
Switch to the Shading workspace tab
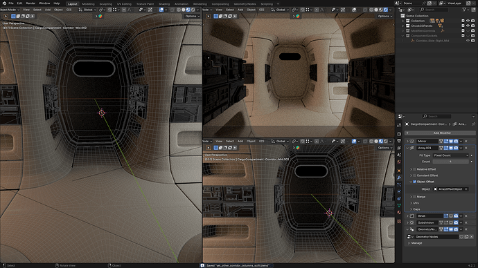click(x=164, y=4)
